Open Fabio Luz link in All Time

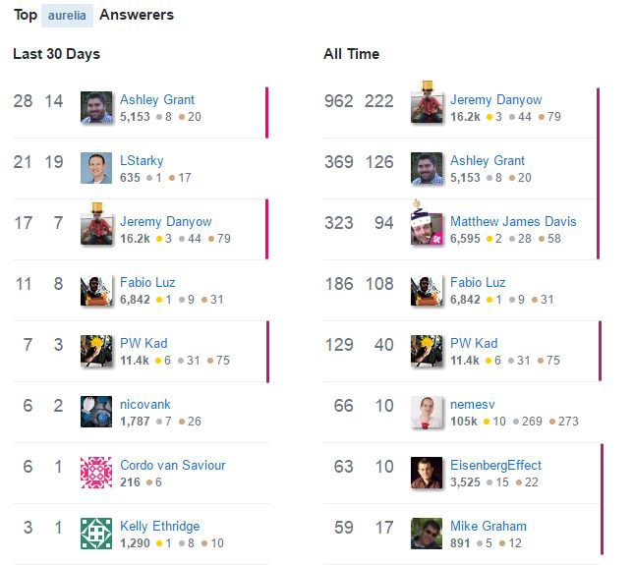click(x=478, y=283)
